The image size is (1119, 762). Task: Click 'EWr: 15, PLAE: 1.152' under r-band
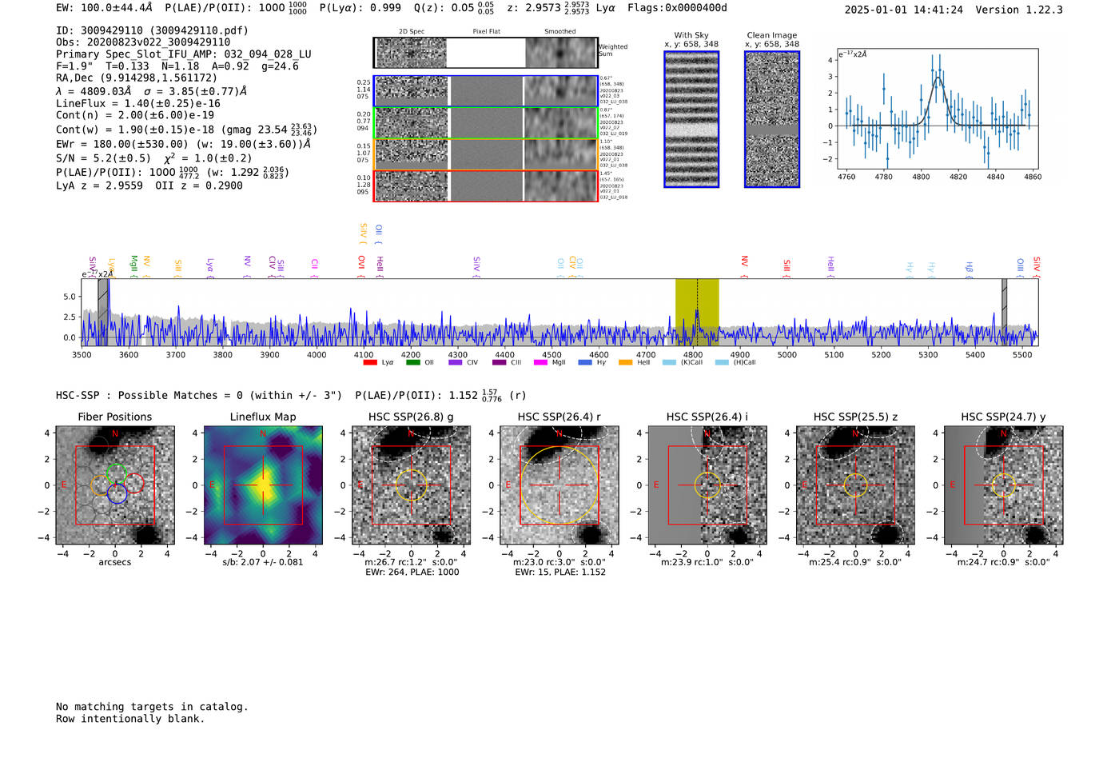pos(560,572)
